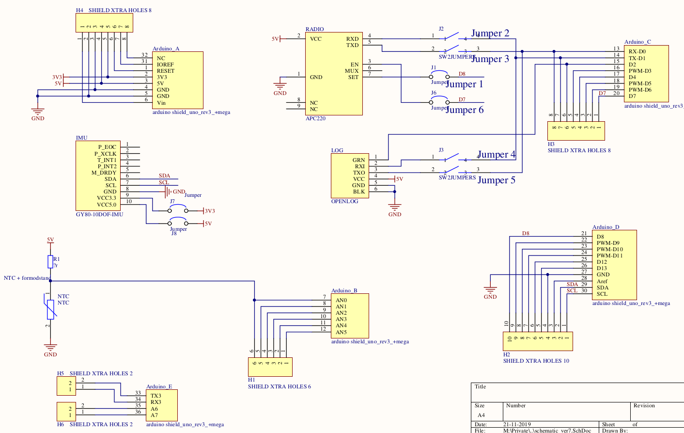The width and height of the screenshot is (684, 433).
Task: Select the H2 ten-pin header block
Action: (538, 341)
